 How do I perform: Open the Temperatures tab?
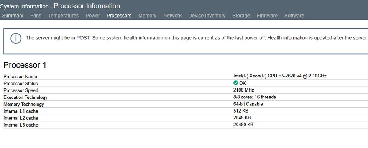tap(63, 16)
